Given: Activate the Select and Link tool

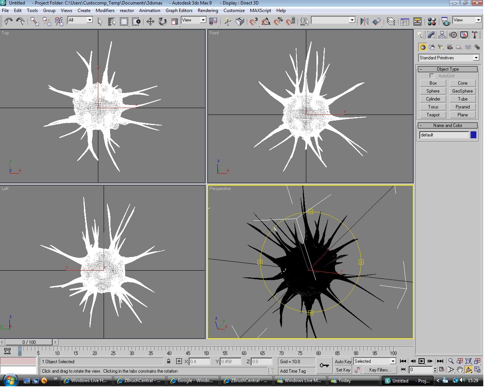Looking at the screenshot, I should [x=35, y=21].
